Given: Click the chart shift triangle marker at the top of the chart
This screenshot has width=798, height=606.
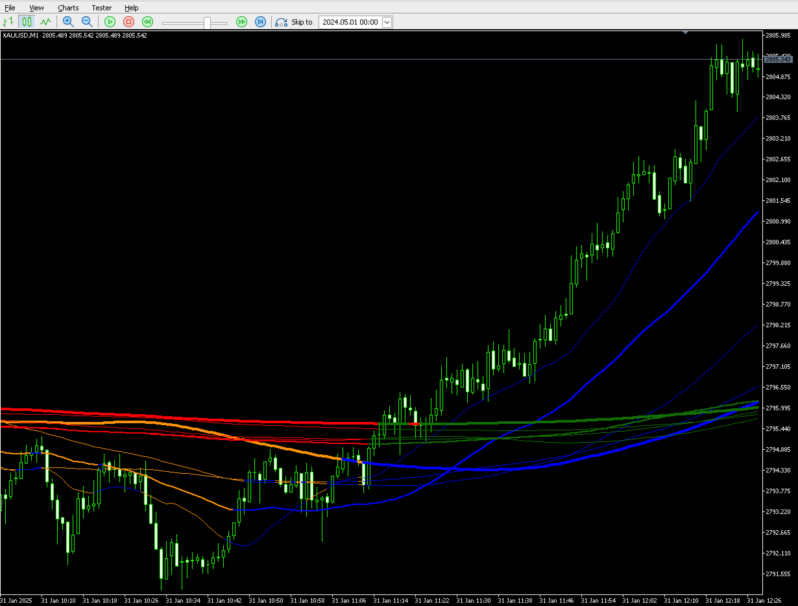Looking at the screenshot, I should tap(685, 32).
